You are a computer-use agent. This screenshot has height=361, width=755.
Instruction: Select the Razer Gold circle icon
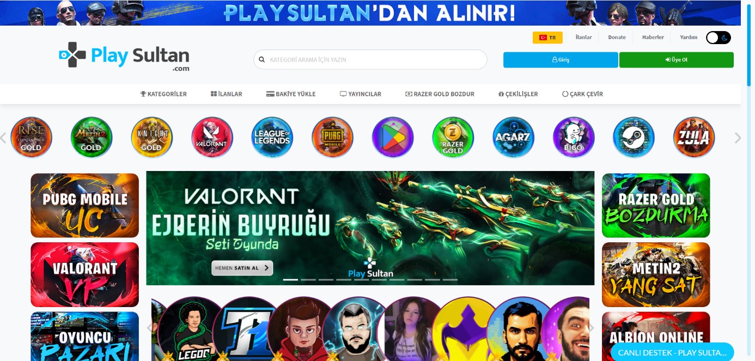tap(453, 137)
